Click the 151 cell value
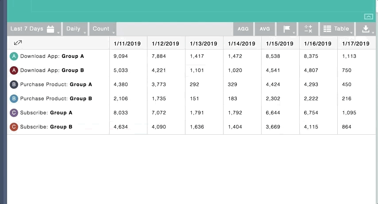The image size is (378, 204). click(x=194, y=98)
